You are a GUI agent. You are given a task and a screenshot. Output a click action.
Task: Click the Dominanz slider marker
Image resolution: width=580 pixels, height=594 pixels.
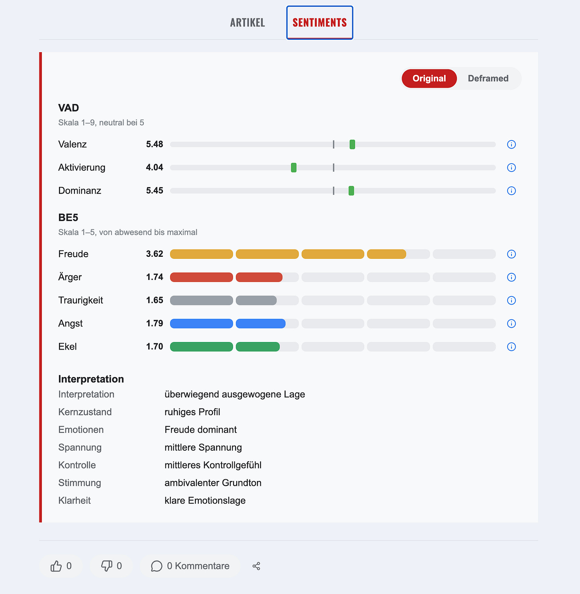[x=351, y=191]
